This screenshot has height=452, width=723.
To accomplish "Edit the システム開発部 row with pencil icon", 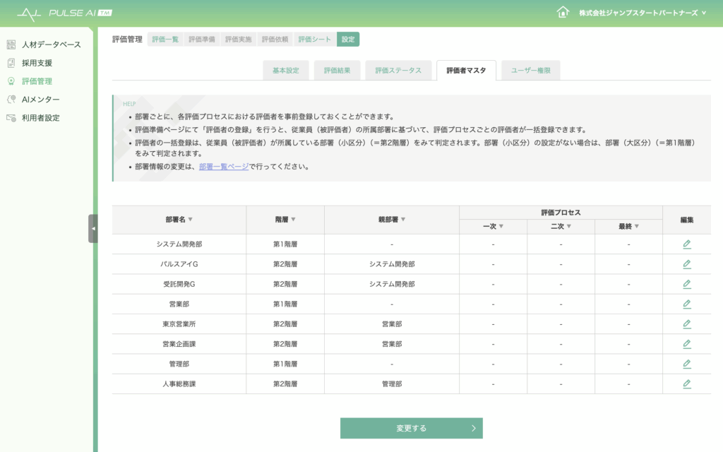I will point(686,244).
